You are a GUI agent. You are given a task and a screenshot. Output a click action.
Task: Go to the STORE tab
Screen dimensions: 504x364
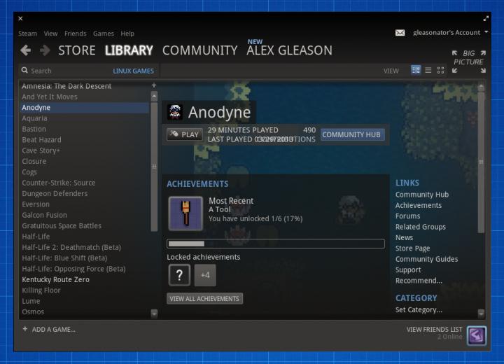pyautogui.click(x=77, y=50)
